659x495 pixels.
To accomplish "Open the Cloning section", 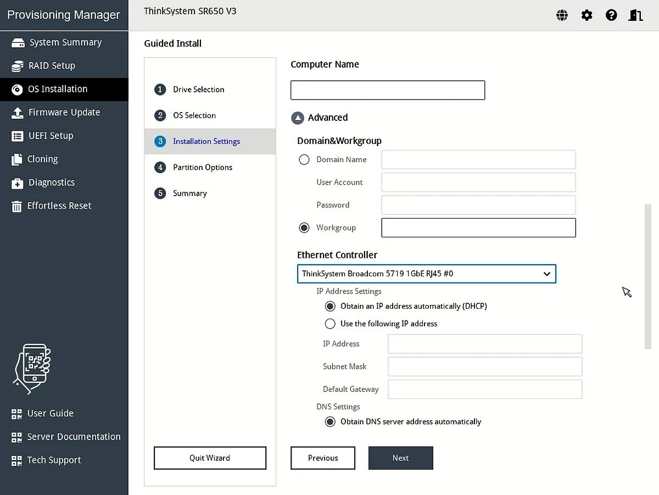I will click(64, 159).
